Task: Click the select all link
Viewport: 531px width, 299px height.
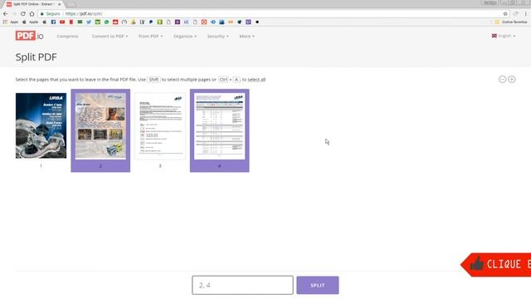Action: 256,80
